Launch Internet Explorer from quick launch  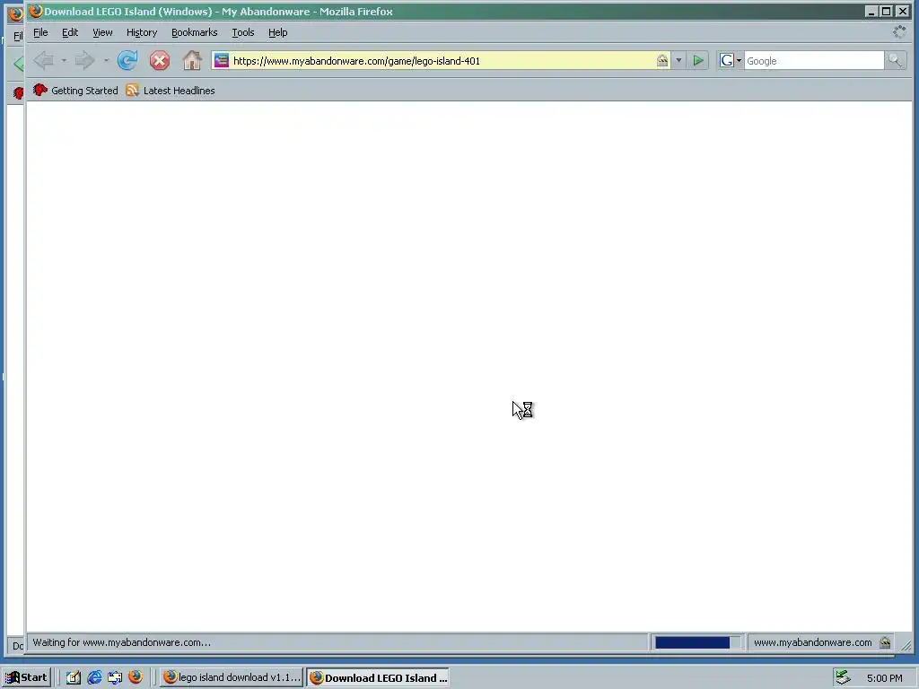(x=94, y=677)
